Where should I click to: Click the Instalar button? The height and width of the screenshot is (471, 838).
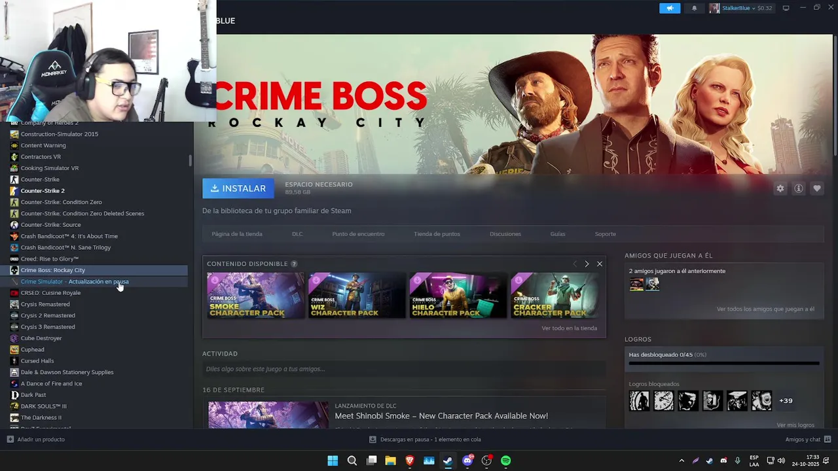[x=238, y=188]
